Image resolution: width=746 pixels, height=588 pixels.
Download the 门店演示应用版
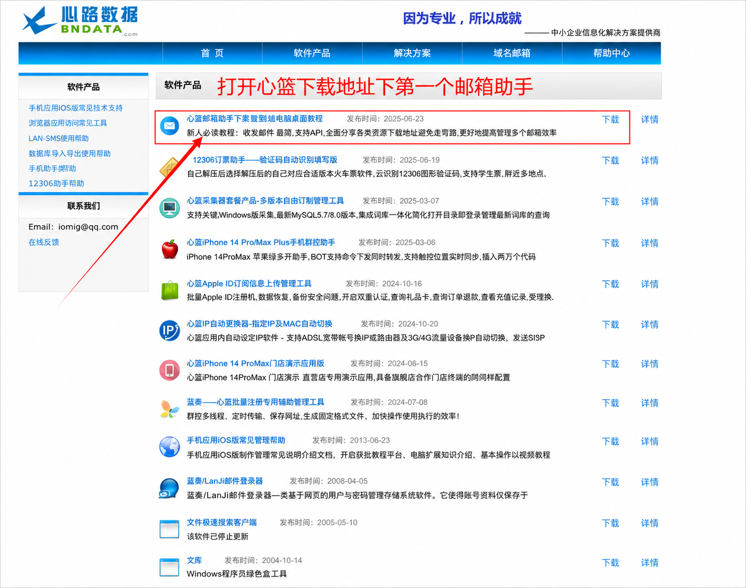[x=611, y=364]
